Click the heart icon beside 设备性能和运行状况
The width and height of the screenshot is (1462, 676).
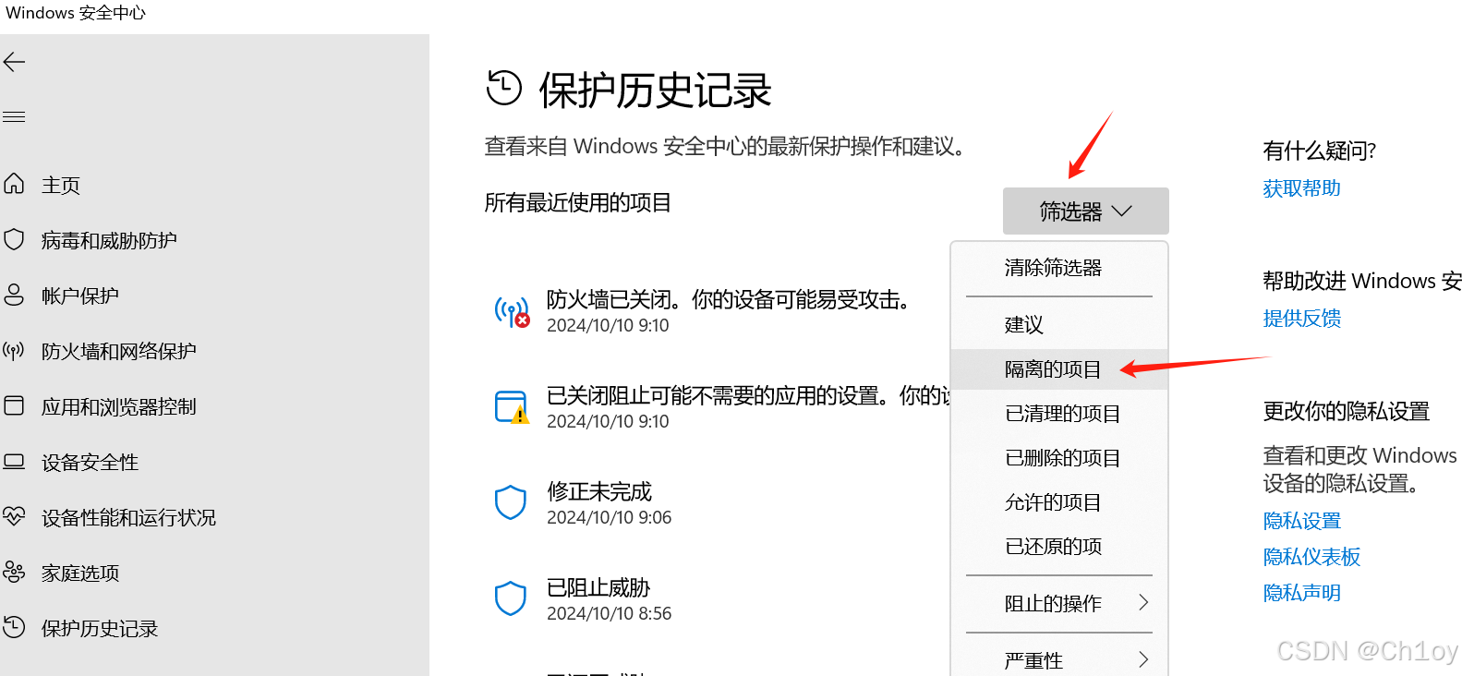14,516
